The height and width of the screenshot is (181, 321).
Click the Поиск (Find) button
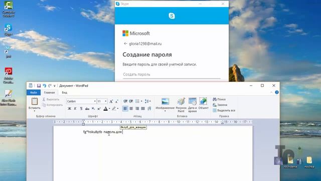pyautogui.click(x=219, y=100)
